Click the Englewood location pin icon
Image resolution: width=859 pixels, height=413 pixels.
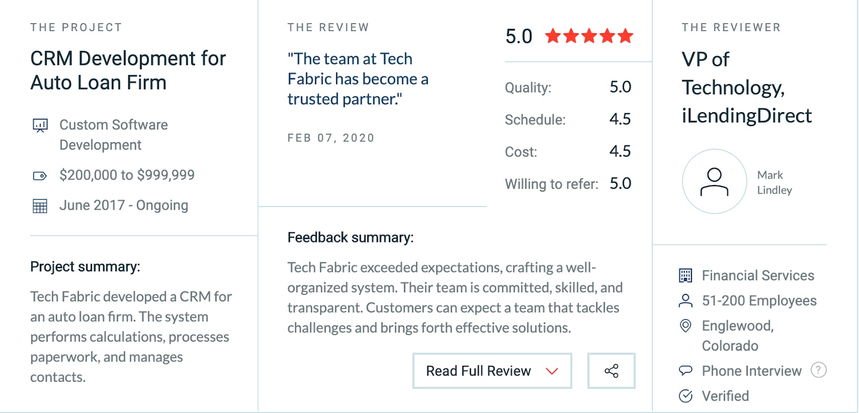click(686, 326)
